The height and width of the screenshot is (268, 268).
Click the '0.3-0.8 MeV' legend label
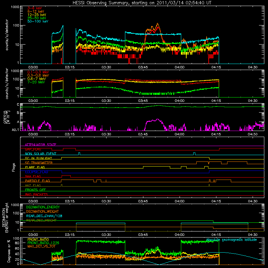(38, 75)
